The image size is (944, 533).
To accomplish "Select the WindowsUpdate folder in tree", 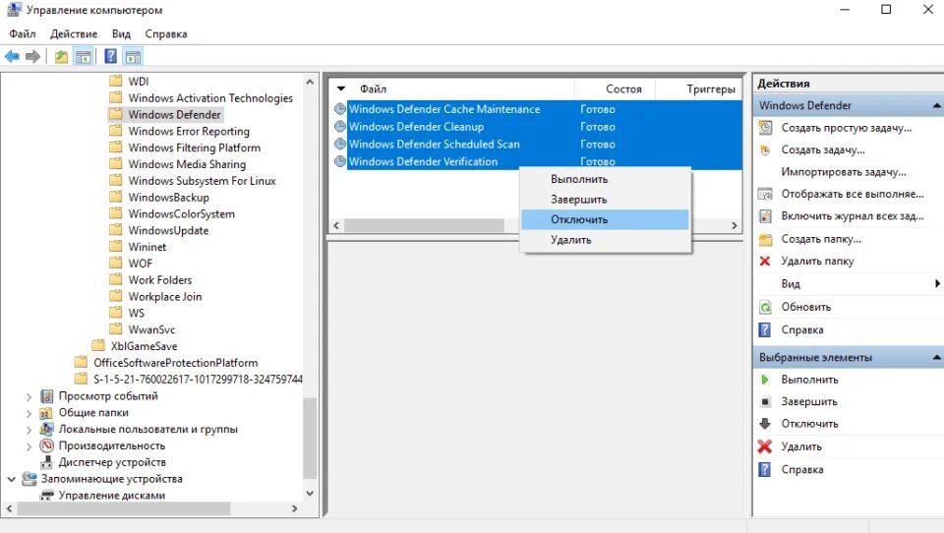I will 168,231.
